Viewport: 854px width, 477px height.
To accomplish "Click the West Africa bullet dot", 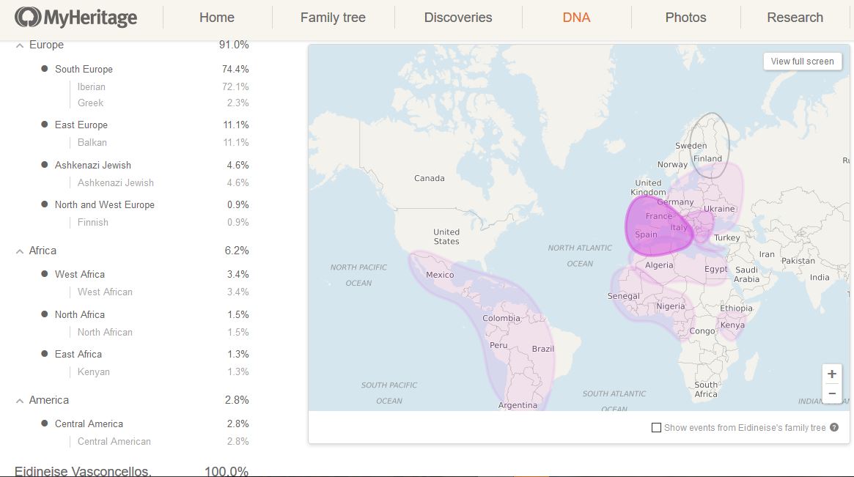I will pyautogui.click(x=45, y=274).
